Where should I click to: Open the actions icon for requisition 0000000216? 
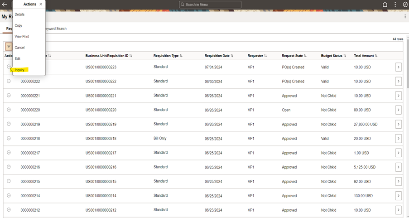click(x=9, y=167)
